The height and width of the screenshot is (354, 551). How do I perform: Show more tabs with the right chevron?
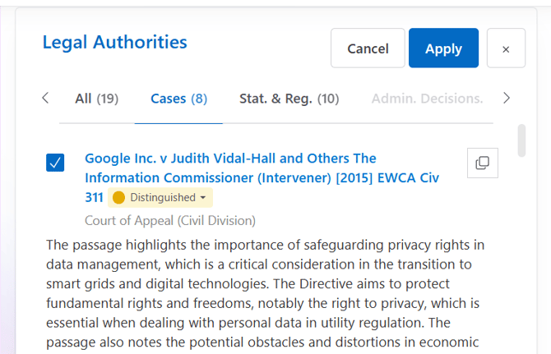pyautogui.click(x=507, y=98)
